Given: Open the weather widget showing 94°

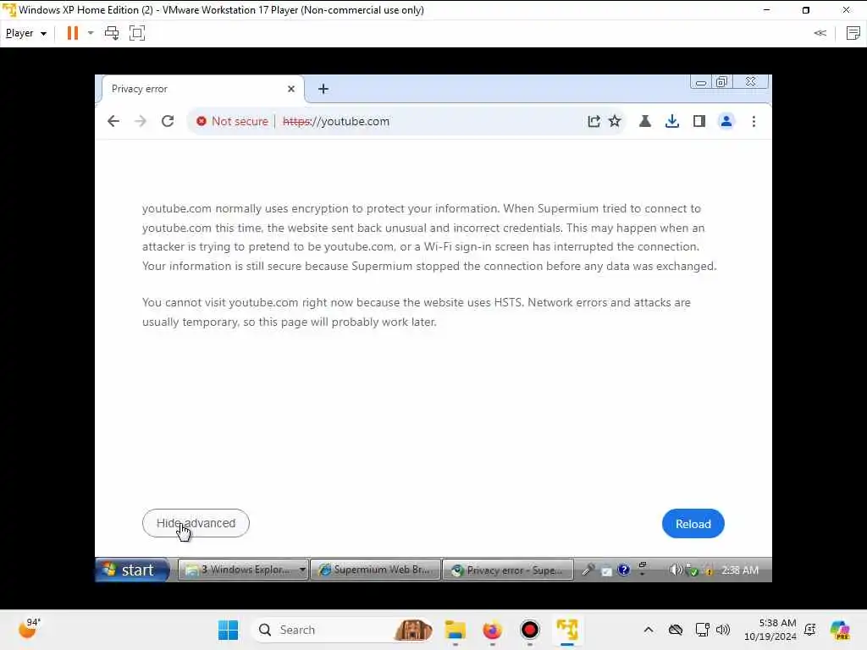Looking at the screenshot, I should 29,629.
